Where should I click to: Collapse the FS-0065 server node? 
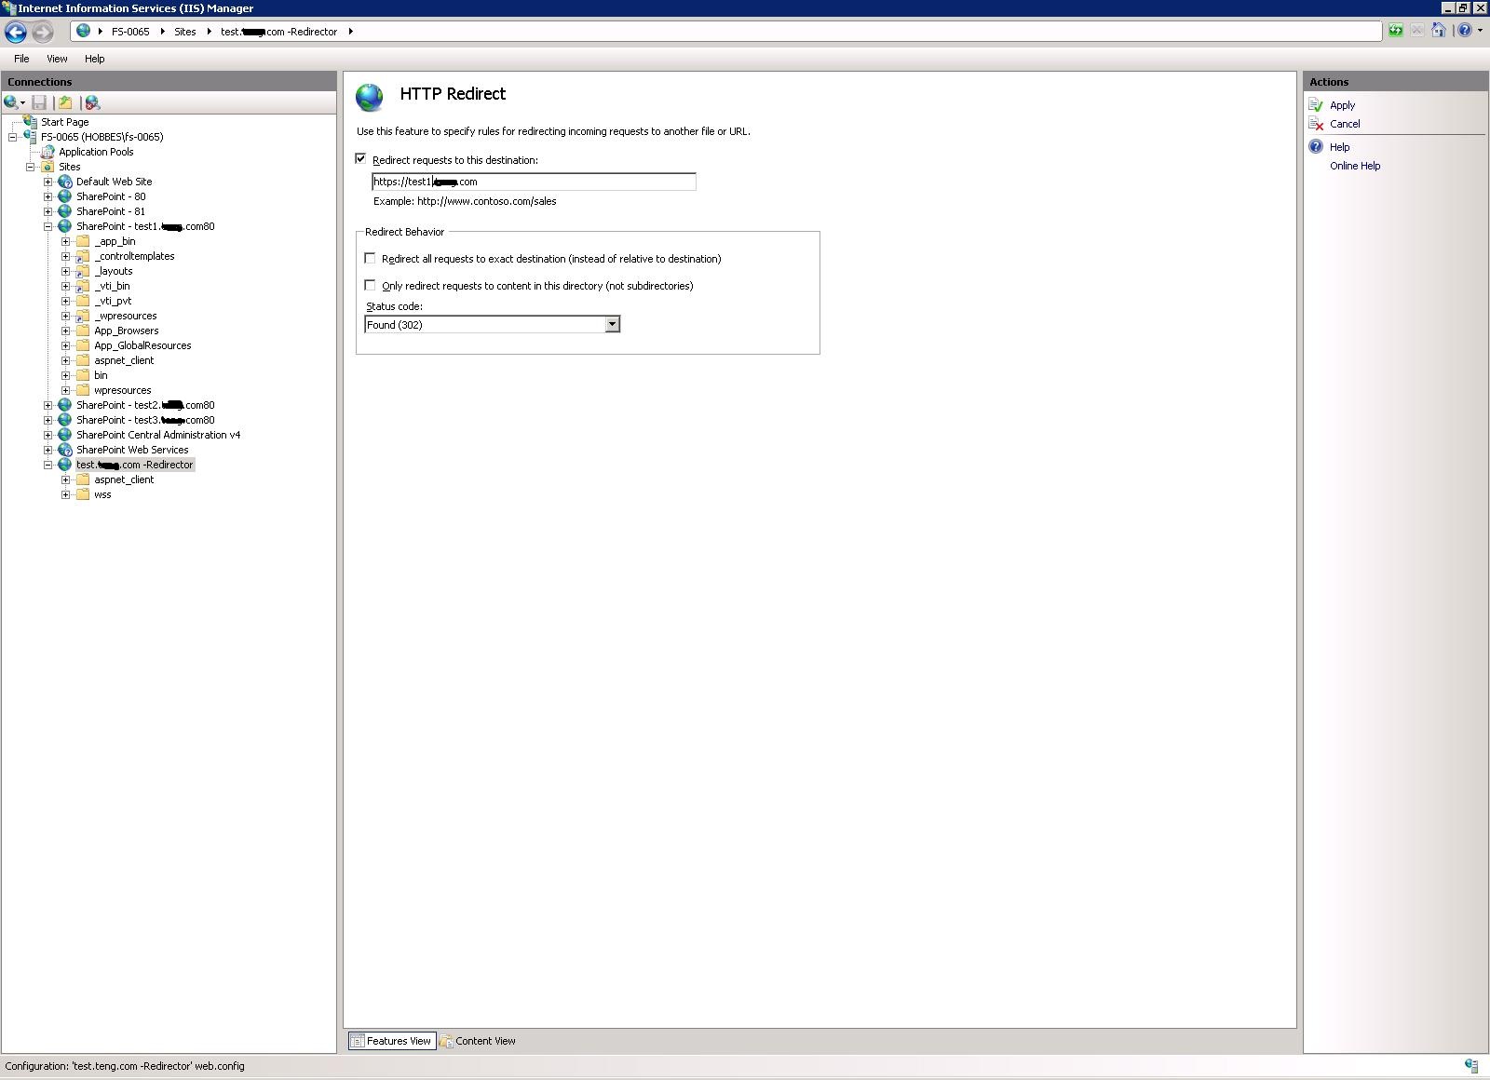coord(13,137)
